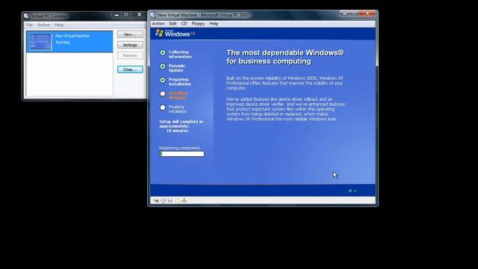Click the 'Registering components' label
478x269 pixels.
point(179,148)
